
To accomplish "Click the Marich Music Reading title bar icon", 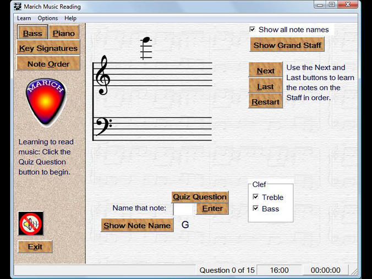I will 17,7.
